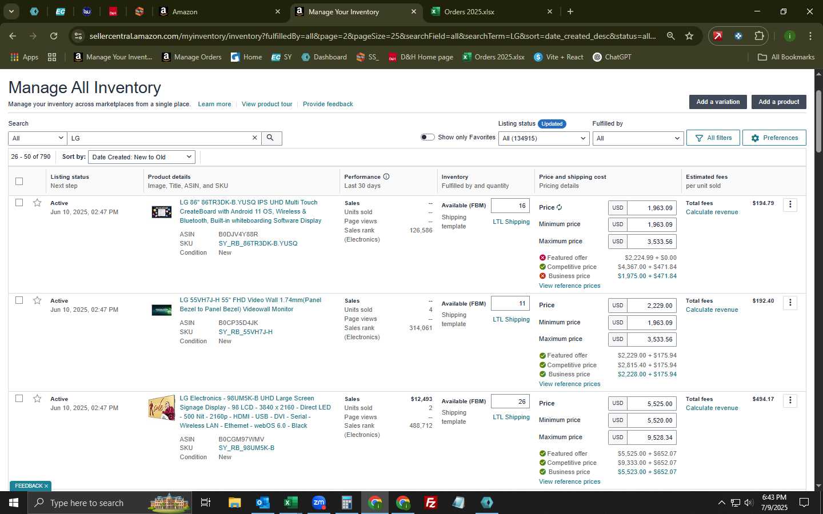
Task: Favorite the LG 86TR3DK-B listing with the star
Action: tap(37, 203)
